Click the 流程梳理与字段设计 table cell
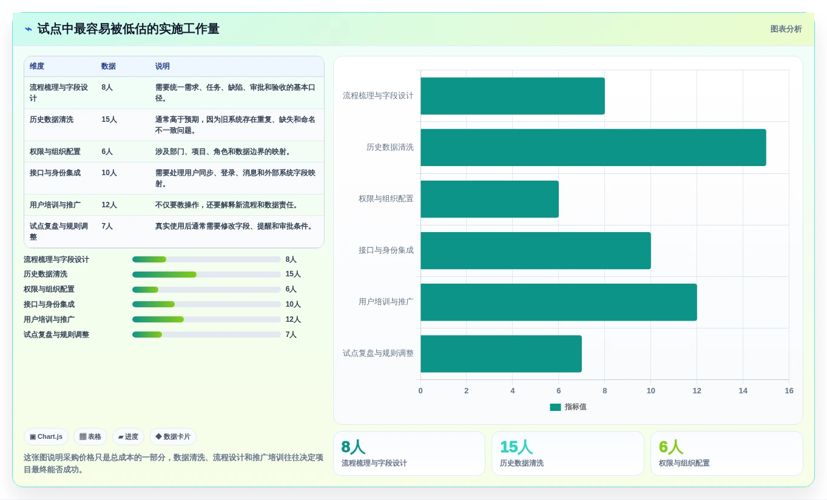Screen dimensions: 827x500 point(59,93)
